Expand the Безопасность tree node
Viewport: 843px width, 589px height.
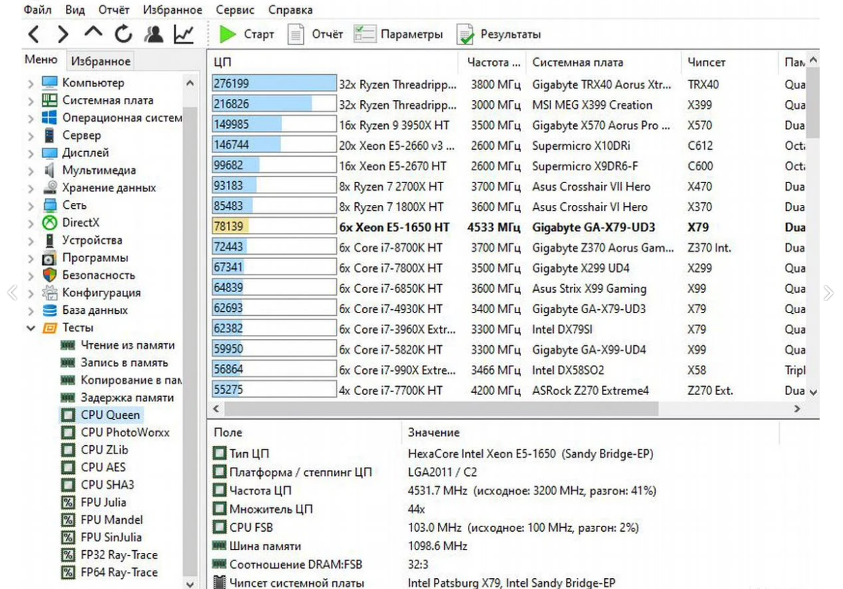click(x=31, y=276)
